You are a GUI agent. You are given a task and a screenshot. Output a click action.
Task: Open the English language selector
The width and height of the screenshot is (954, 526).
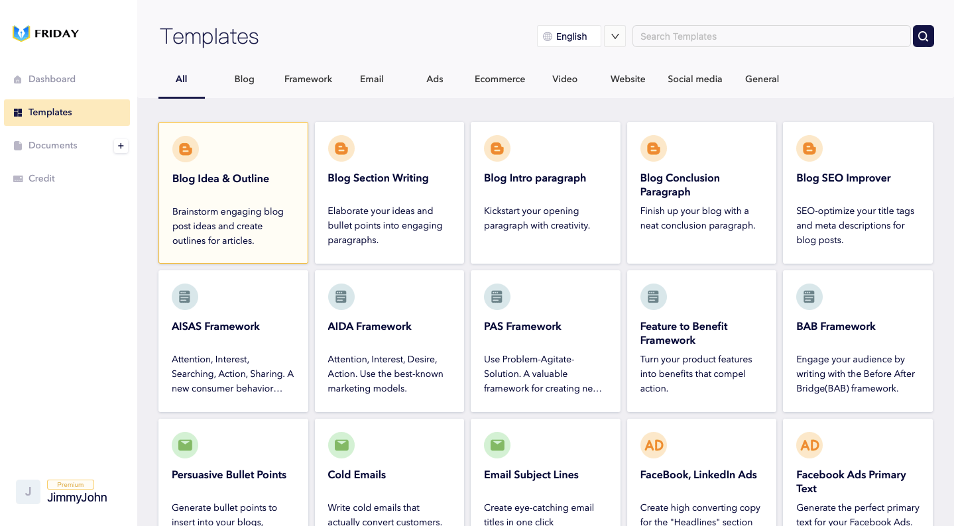(x=569, y=36)
